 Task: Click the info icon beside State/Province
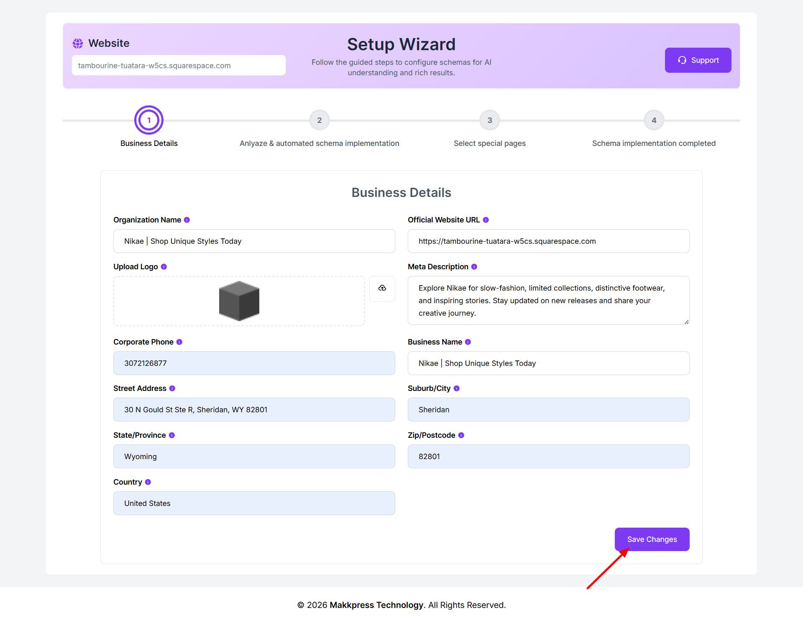[172, 435]
